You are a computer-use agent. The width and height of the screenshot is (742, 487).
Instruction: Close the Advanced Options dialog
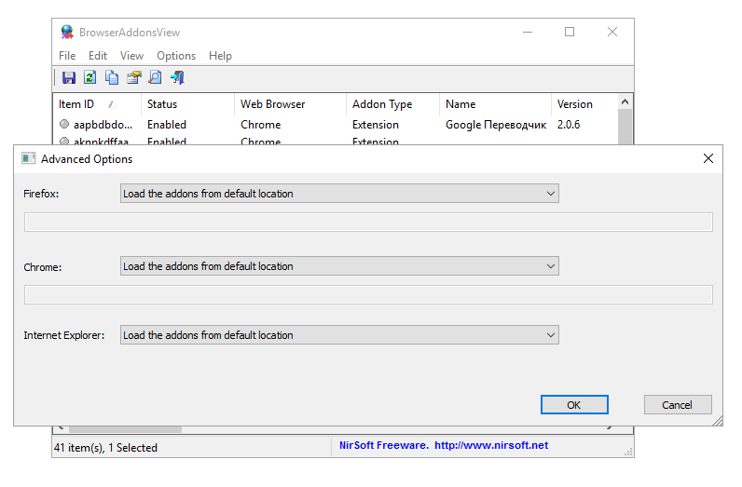point(708,158)
